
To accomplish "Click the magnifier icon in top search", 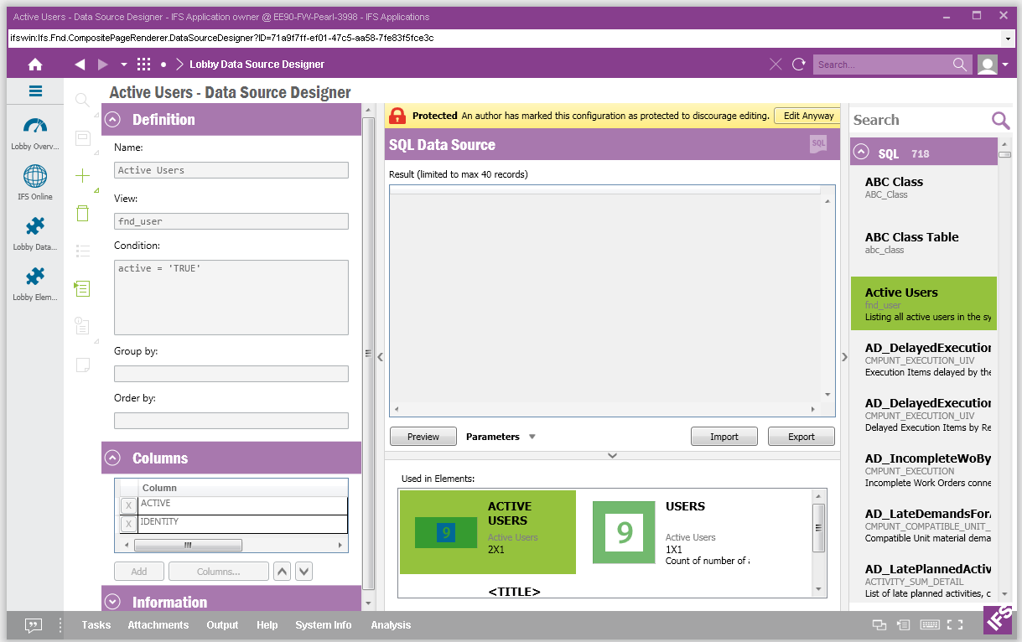I will pyautogui.click(x=960, y=65).
